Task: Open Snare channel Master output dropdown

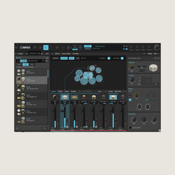Action: click(x=65, y=129)
